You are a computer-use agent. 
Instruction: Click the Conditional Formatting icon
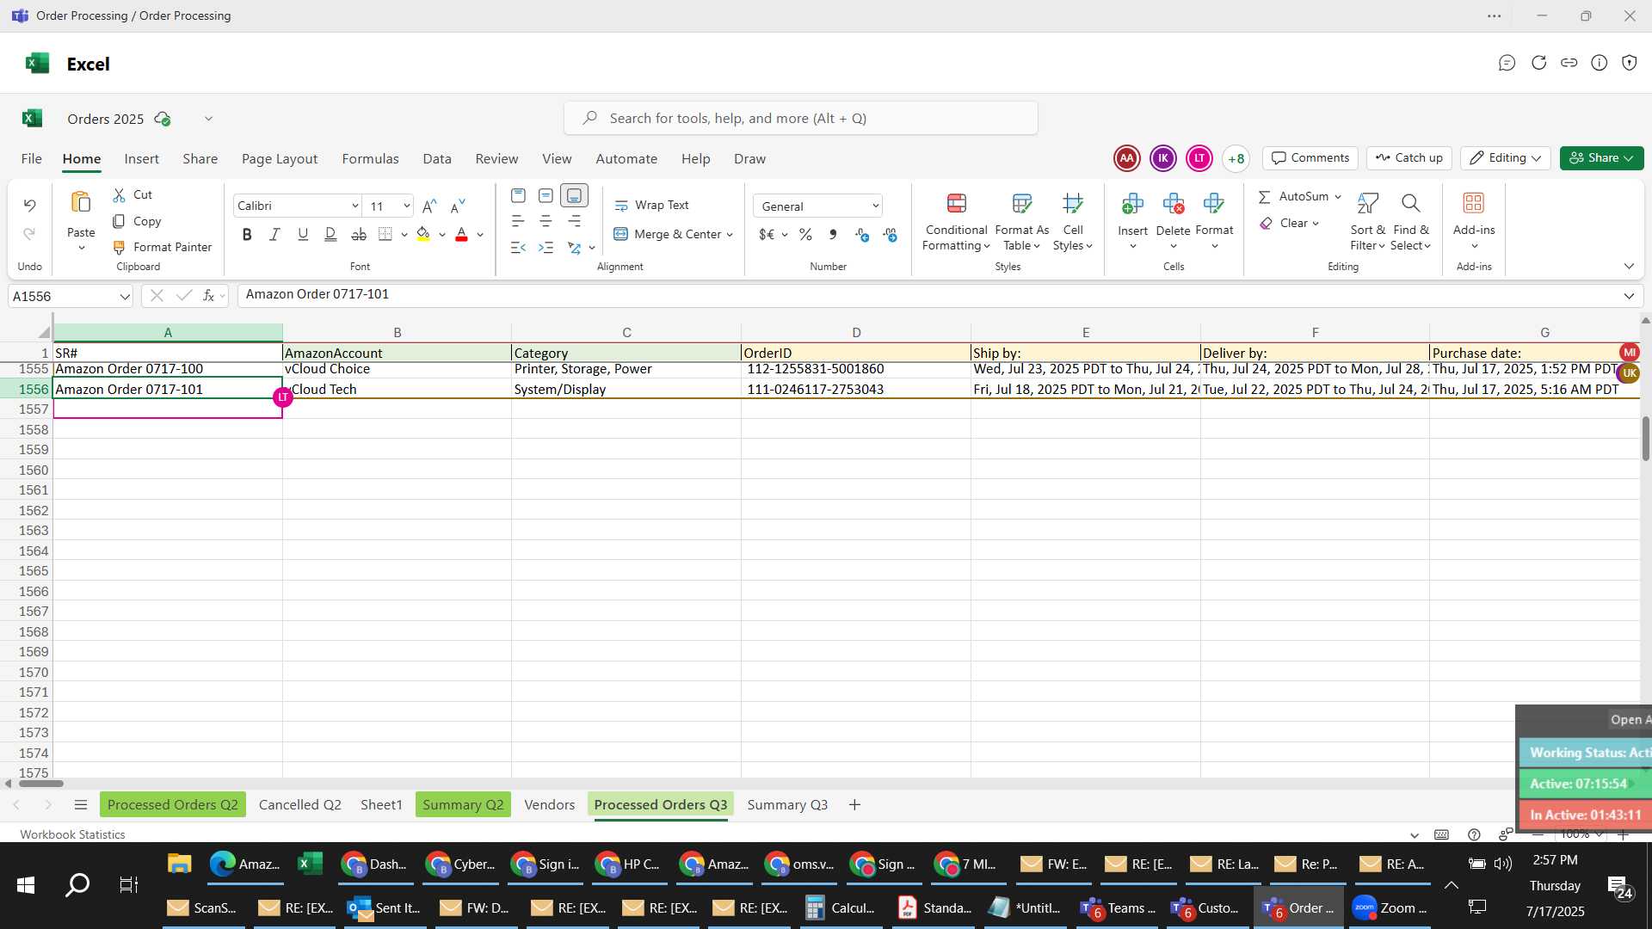(956, 203)
